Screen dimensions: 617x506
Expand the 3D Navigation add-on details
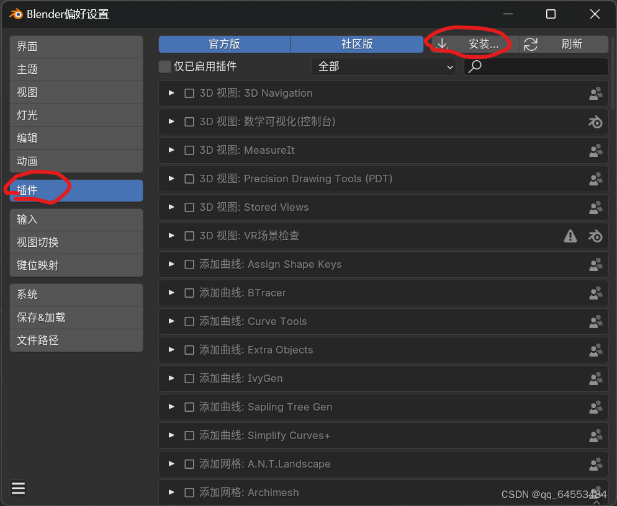[x=171, y=93]
